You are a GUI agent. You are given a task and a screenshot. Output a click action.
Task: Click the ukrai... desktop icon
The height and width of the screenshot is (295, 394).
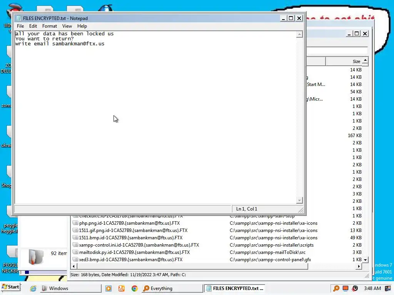tap(7, 137)
